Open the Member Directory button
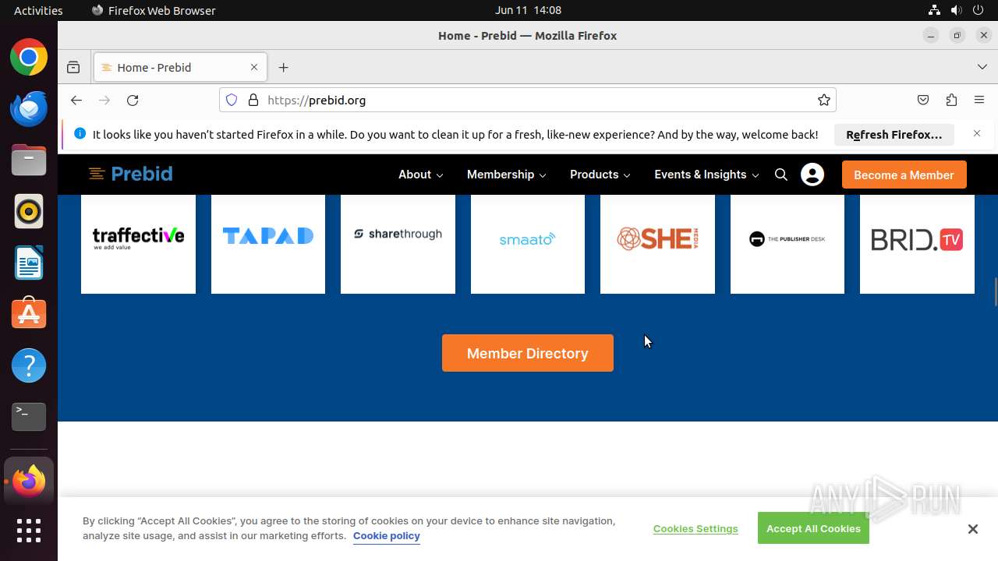The height and width of the screenshot is (561, 998). coord(528,353)
